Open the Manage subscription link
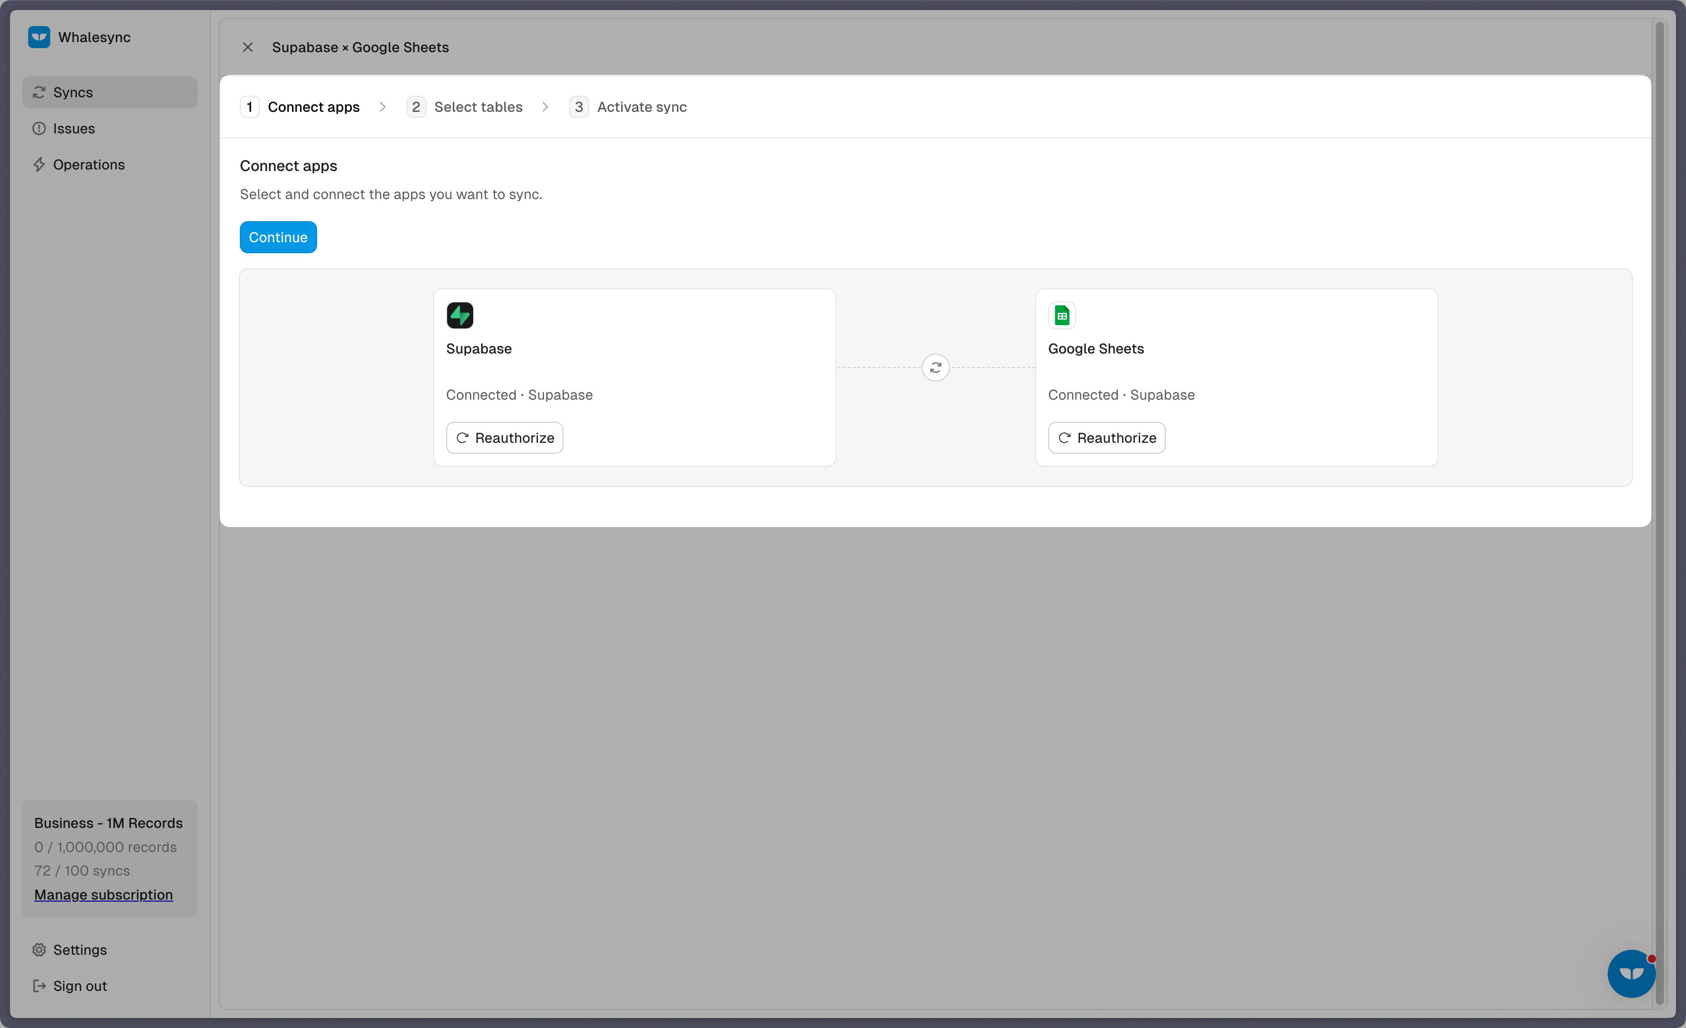 103,895
